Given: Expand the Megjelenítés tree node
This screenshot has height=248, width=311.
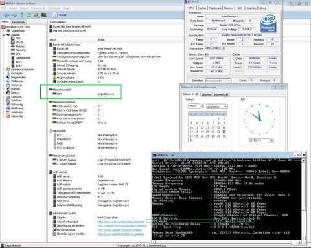Looking at the screenshot, I should pyautogui.click(x=3, y=77).
